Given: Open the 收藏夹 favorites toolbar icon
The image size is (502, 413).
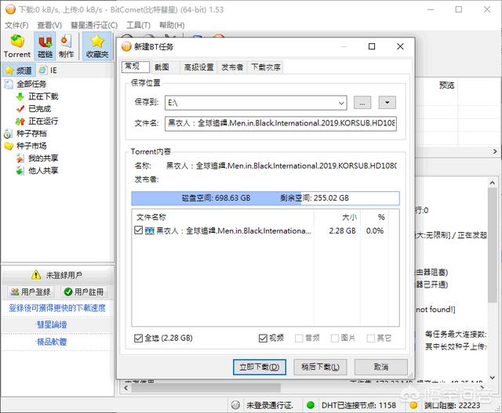Looking at the screenshot, I should click(x=97, y=45).
